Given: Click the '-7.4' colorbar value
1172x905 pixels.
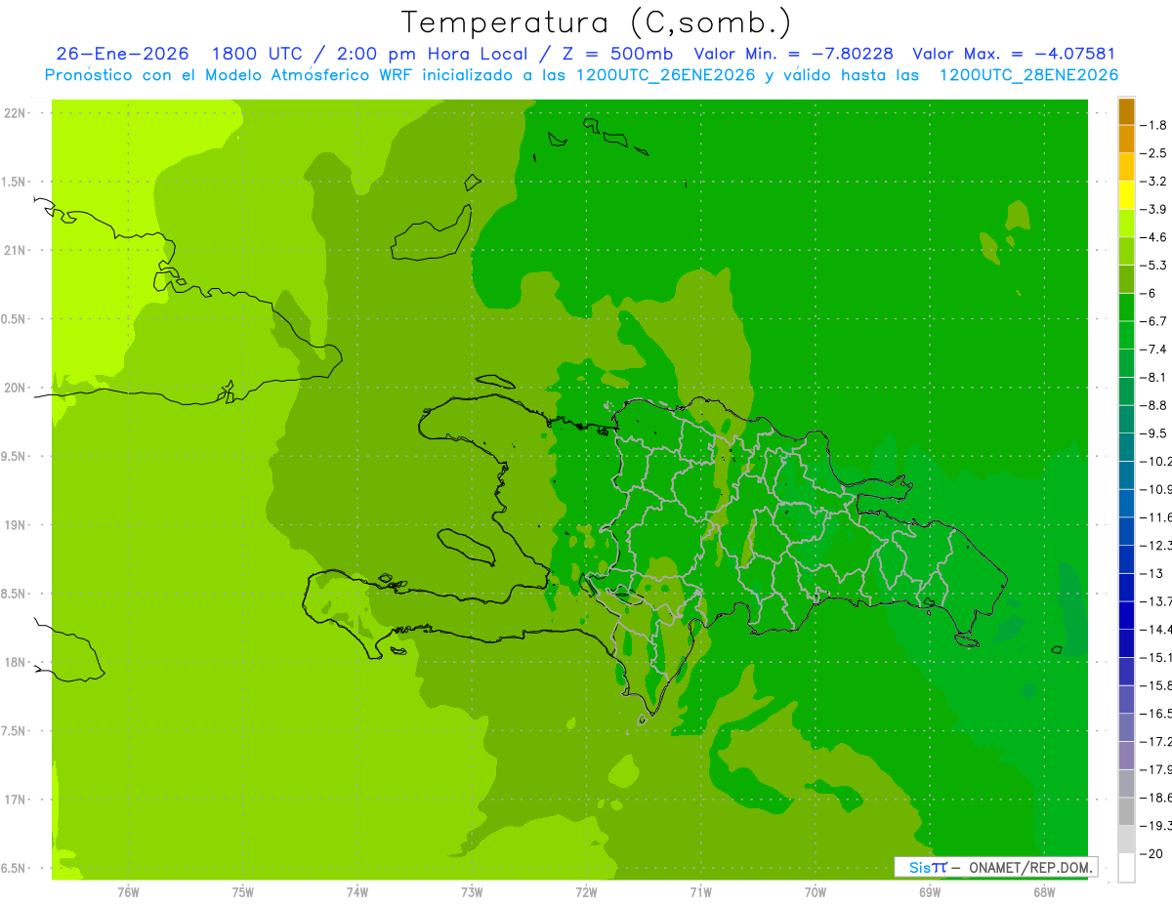Looking at the screenshot, I should 1154,350.
